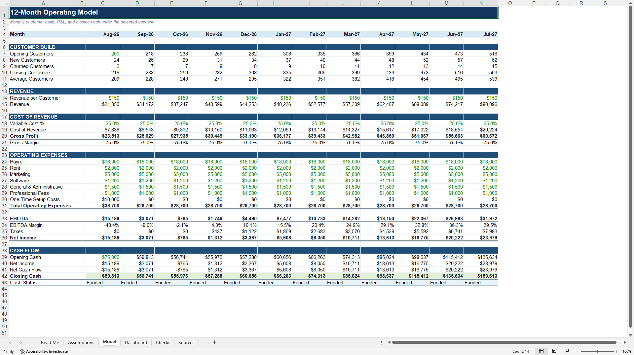634x355 pixels.
Task: Select Opening Cash value $75,000
Action: click(x=103, y=257)
